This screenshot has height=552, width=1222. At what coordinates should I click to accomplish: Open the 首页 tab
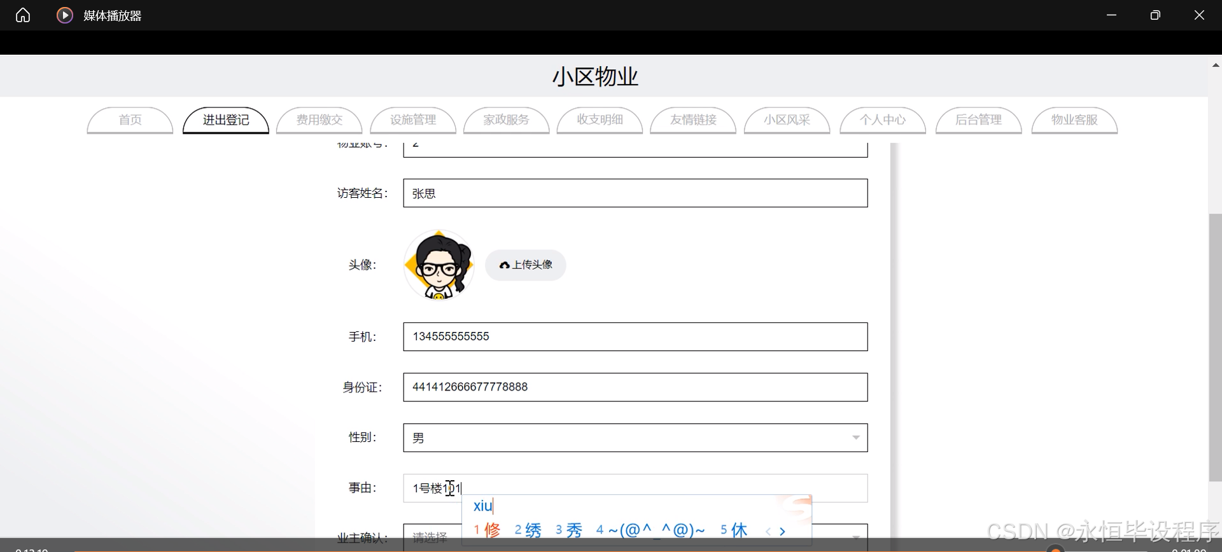tap(130, 120)
